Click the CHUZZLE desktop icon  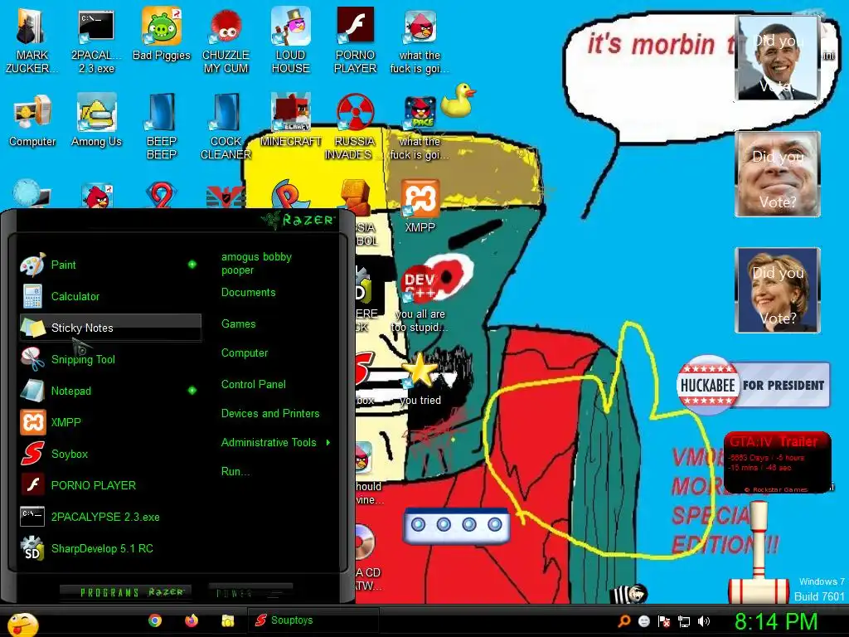pos(226,40)
